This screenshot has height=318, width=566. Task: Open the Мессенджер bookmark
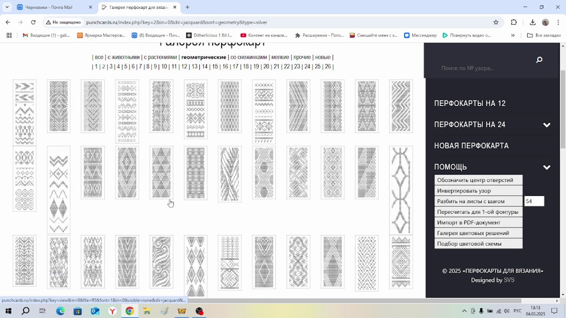coord(420,35)
